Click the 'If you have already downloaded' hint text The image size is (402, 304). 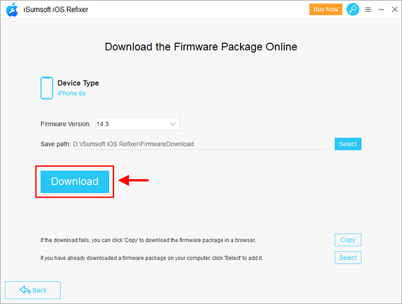click(151, 258)
